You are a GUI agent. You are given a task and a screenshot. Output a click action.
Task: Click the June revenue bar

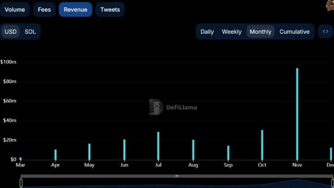click(x=124, y=150)
